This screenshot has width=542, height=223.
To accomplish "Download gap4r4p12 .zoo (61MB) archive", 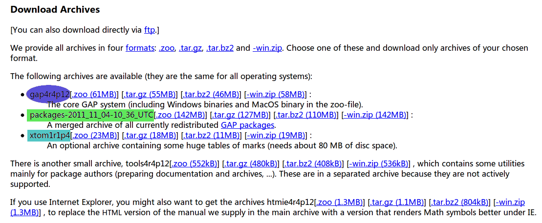I will click(94, 94).
